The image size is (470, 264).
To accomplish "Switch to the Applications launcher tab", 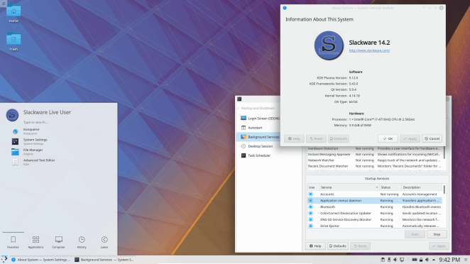I will coord(35,242).
